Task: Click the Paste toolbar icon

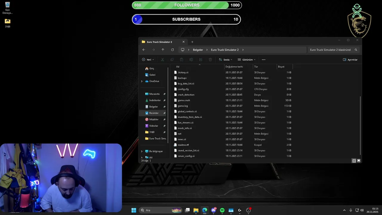Action: [x=181, y=60]
